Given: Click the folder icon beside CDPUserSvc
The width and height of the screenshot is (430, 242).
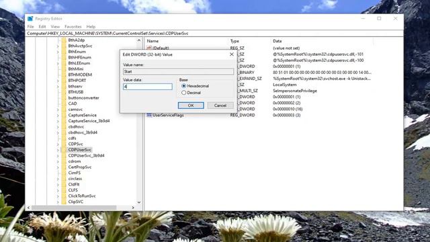Looking at the screenshot, I should [x=64, y=150].
